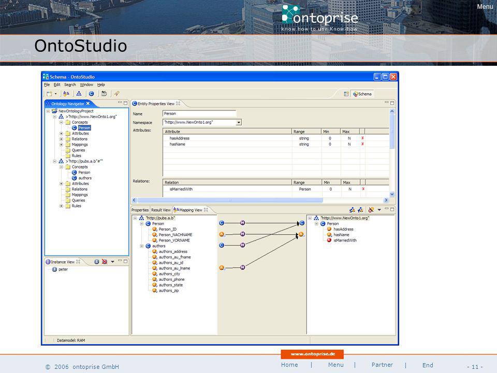Click the crossed-out filter icon in Mapping View
497x373 pixels.
371,210
